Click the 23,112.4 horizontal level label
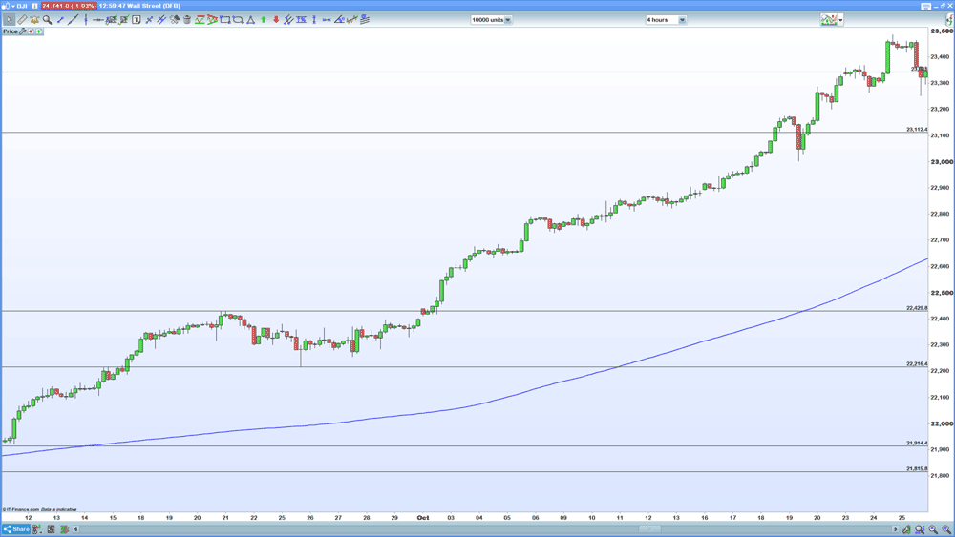Screen dimensions: 955x537 click(917, 130)
